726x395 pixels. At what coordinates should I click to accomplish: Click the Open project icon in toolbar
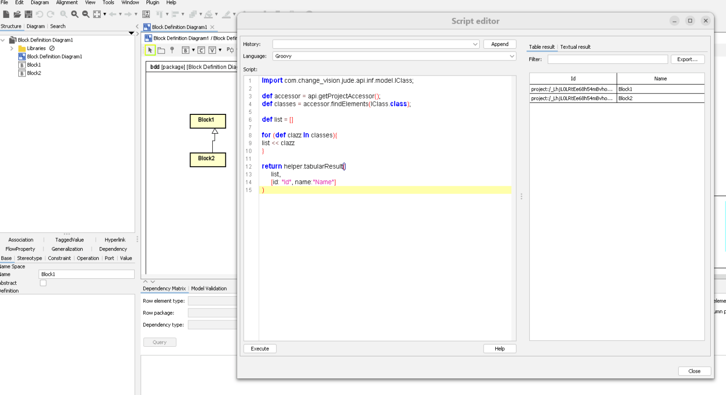tap(17, 14)
